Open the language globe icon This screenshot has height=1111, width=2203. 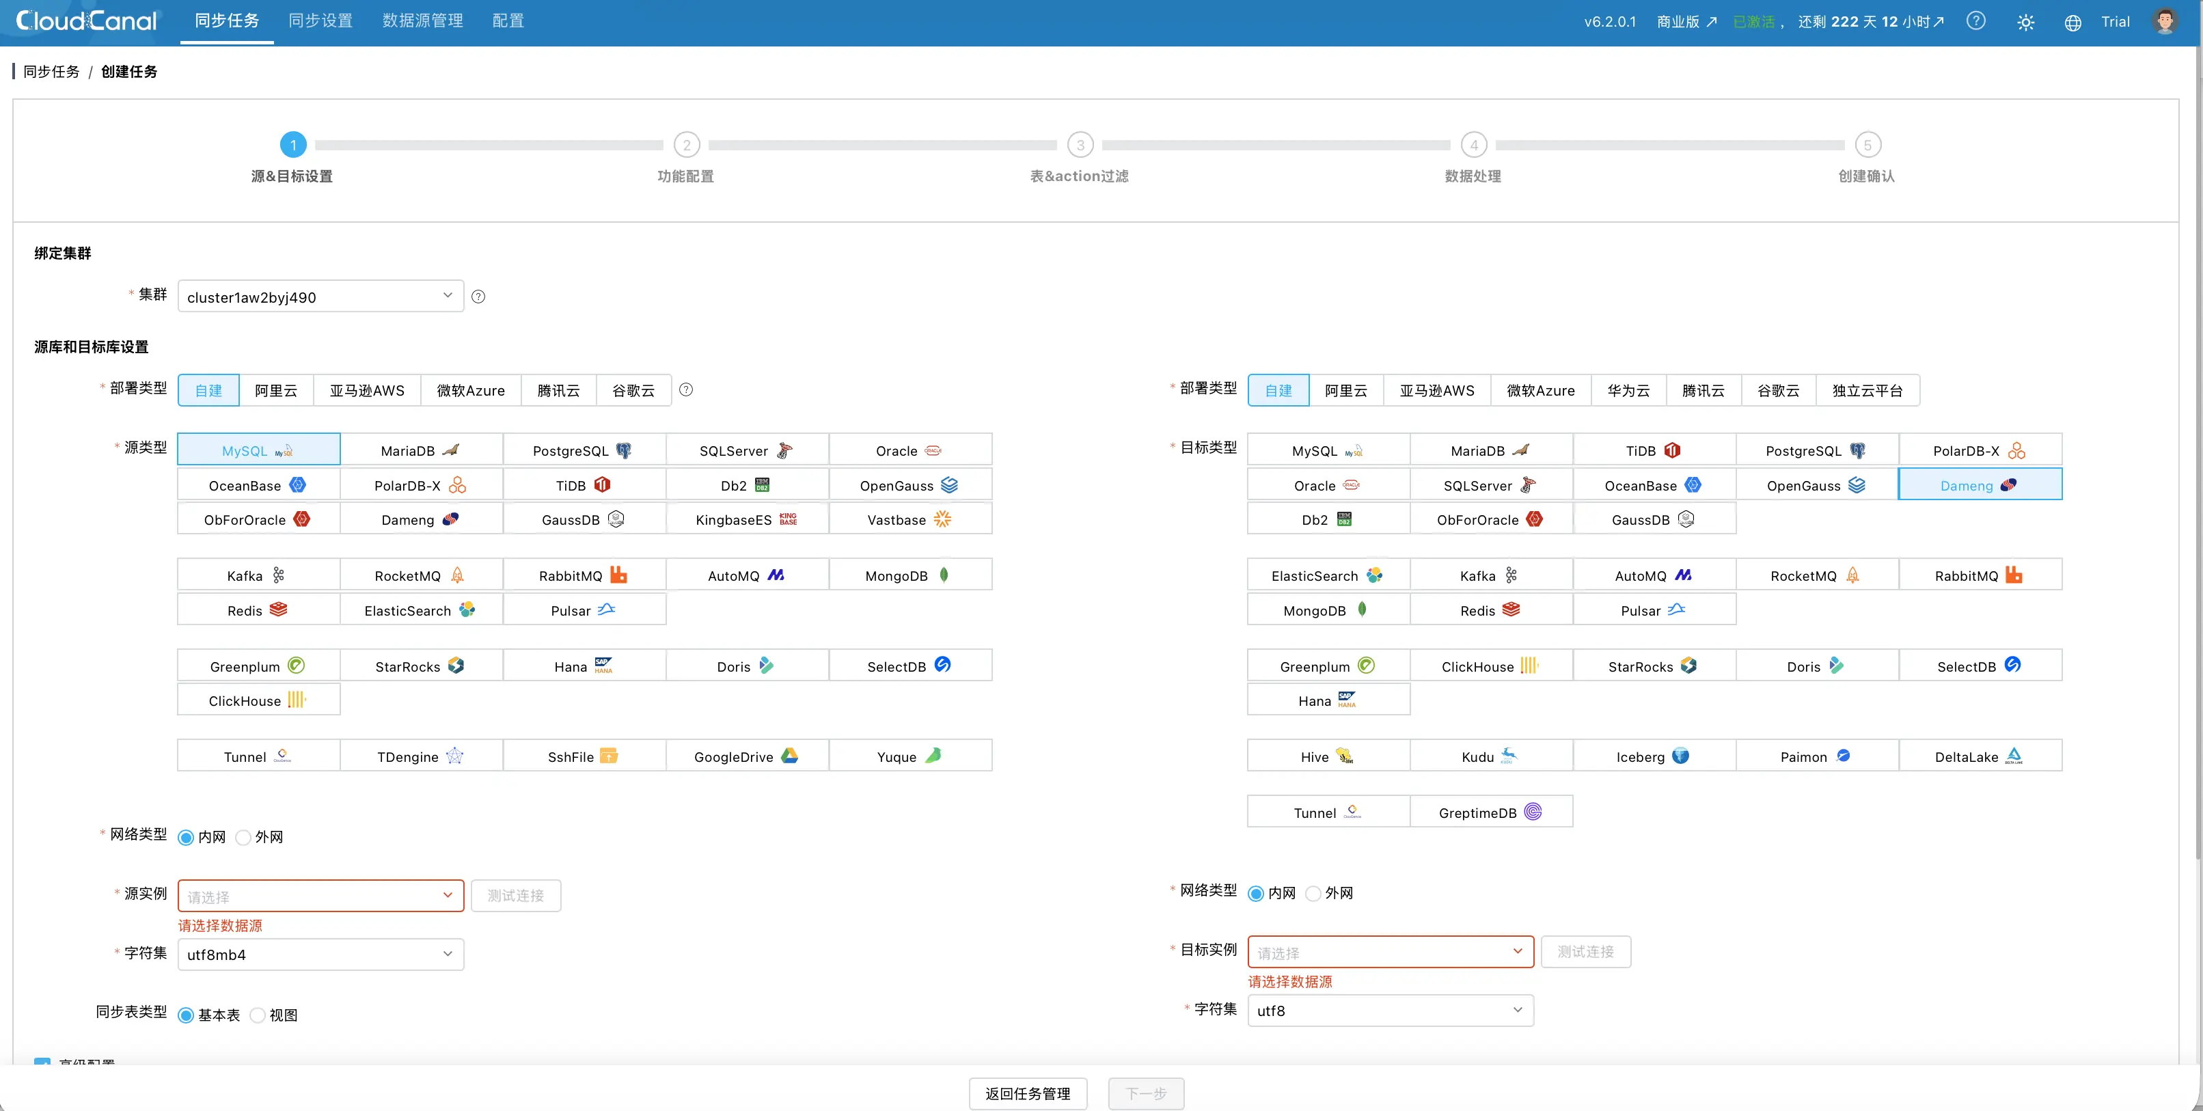click(x=2072, y=23)
